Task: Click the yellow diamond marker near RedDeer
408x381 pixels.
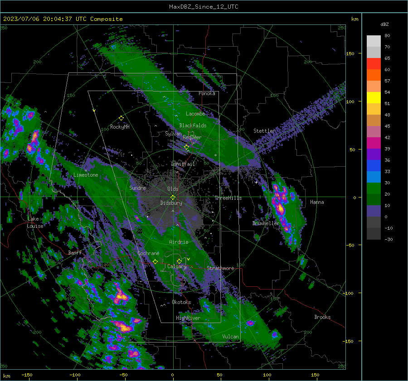Action: [x=186, y=147]
